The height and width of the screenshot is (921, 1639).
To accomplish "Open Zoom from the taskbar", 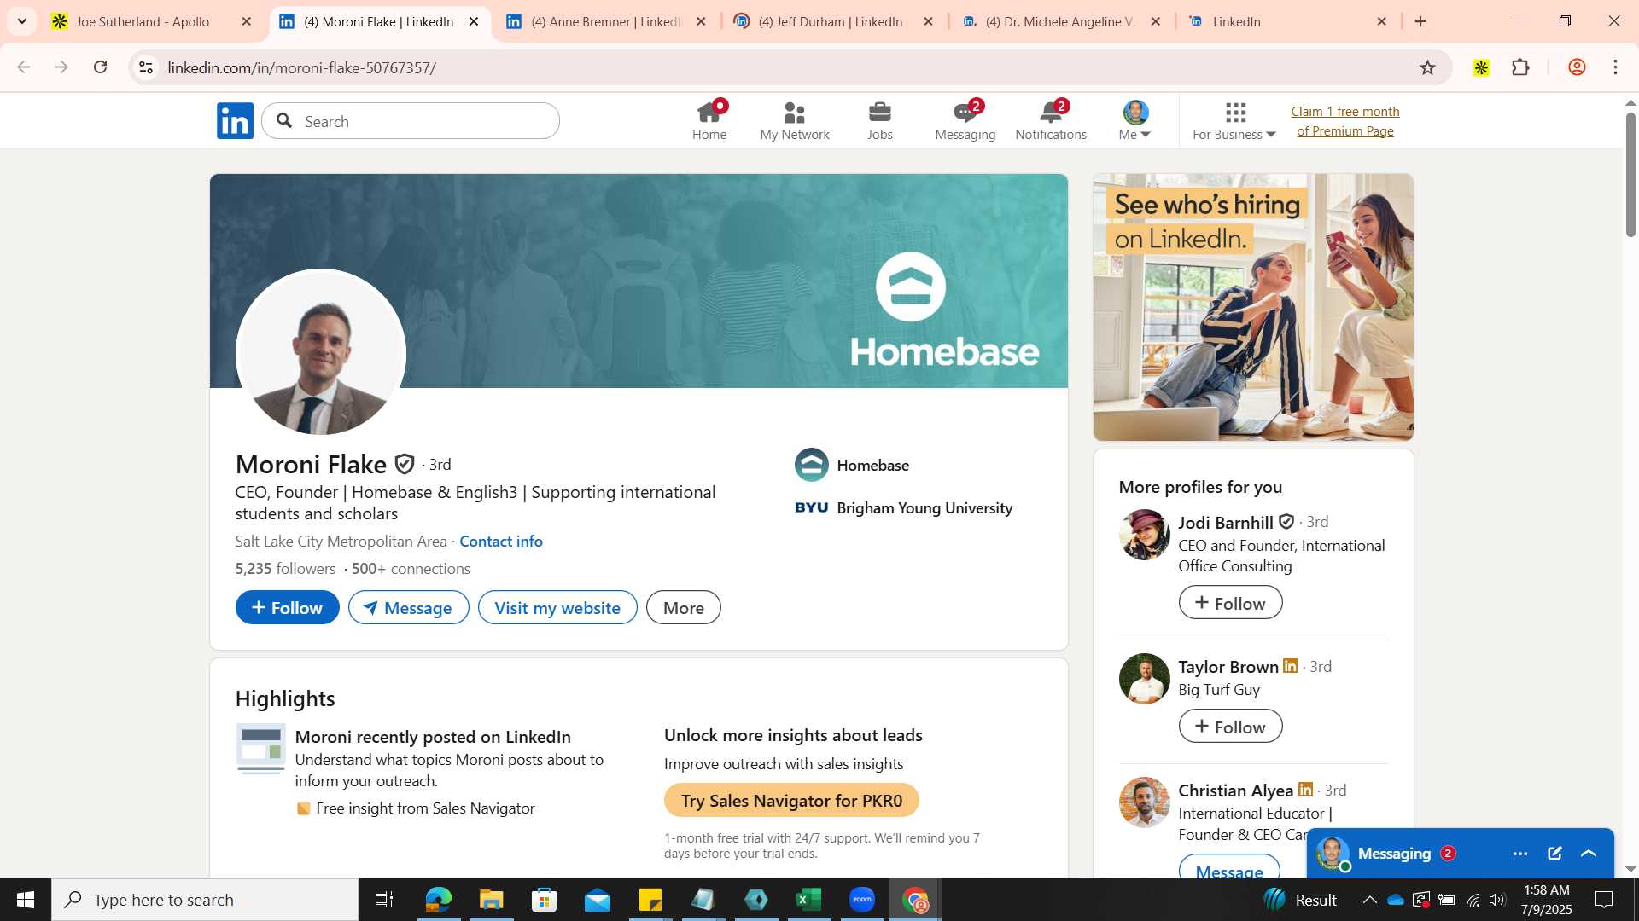I will point(862,900).
